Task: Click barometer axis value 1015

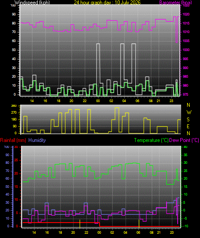Action: [186, 23]
